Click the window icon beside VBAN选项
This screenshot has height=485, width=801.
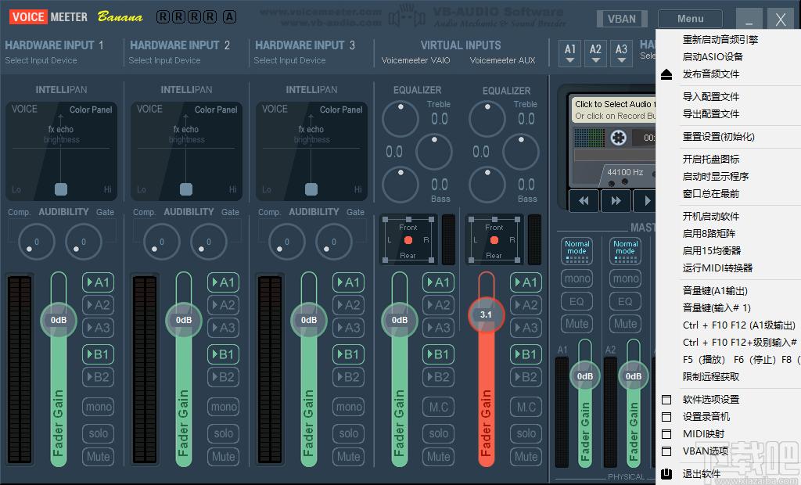(x=666, y=452)
